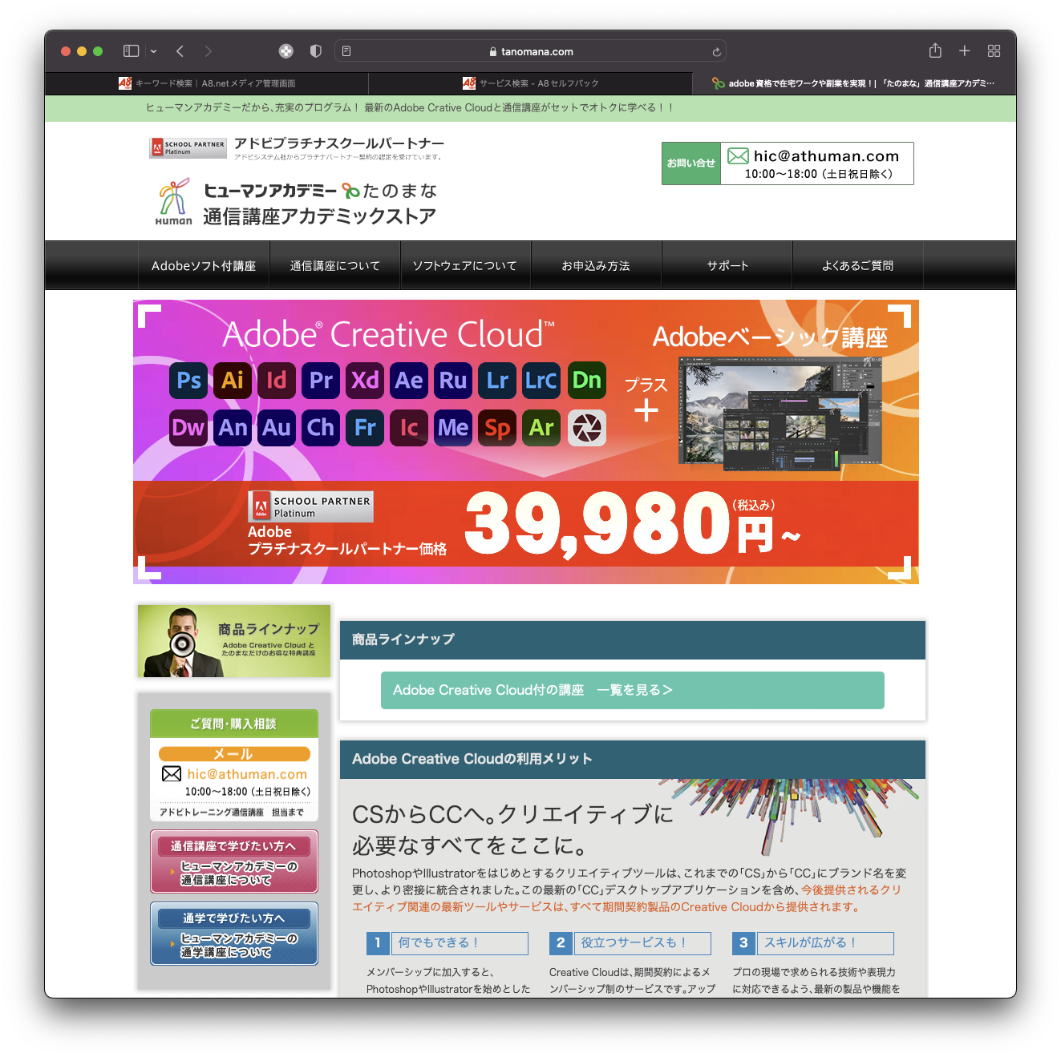Click the round extension icon in toolbar
Image resolution: width=1061 pixels, height=1057 pixels.
point(285,51)
